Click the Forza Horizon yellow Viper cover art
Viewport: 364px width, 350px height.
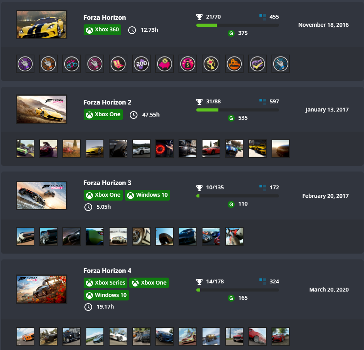[41, 24]
